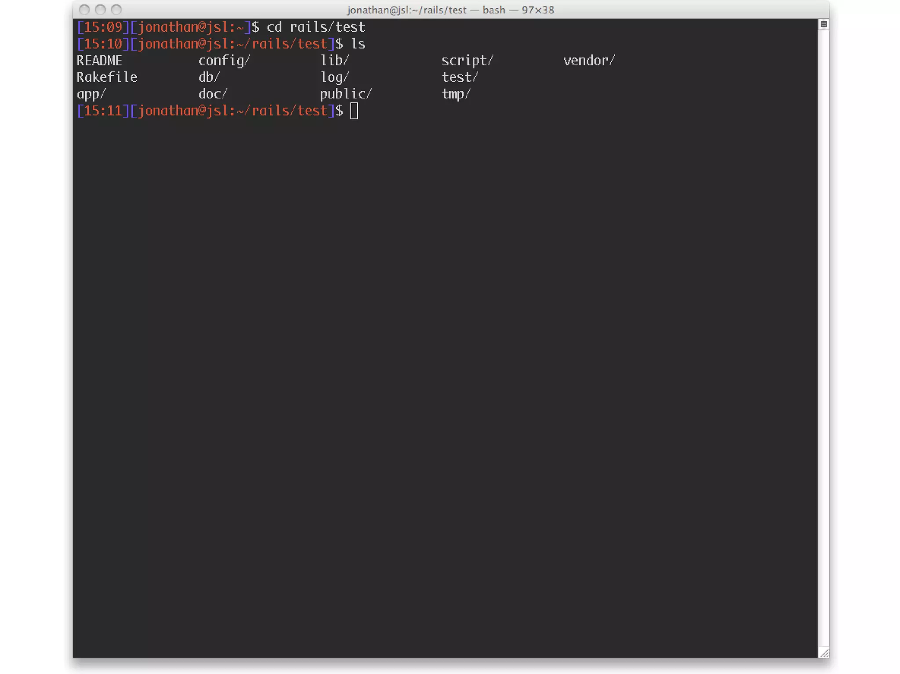This screenshot has height=674, width=900.
Task: Click the public/ directory name
Action: coord(346,94)
